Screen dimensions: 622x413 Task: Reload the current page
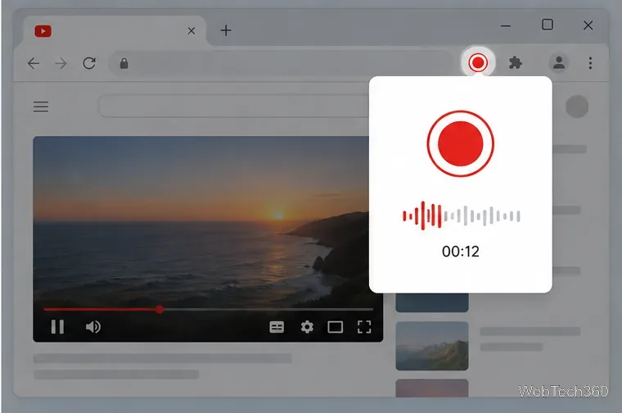(89, 63)
